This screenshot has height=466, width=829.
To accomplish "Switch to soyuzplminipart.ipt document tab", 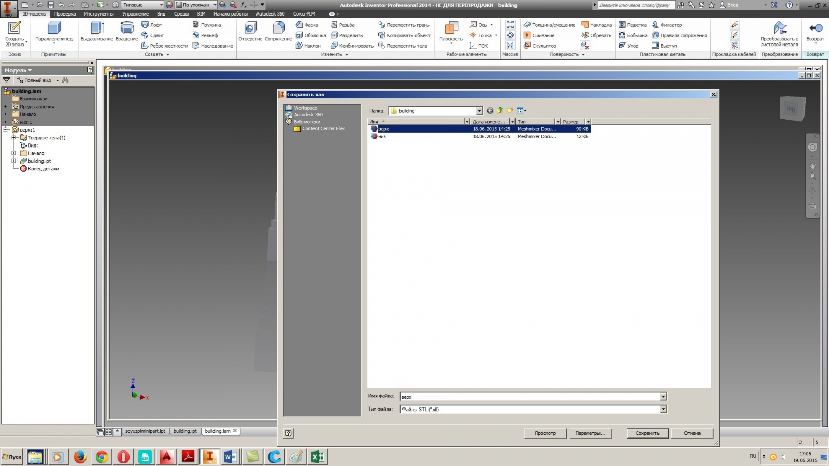I will coord(145,431).
